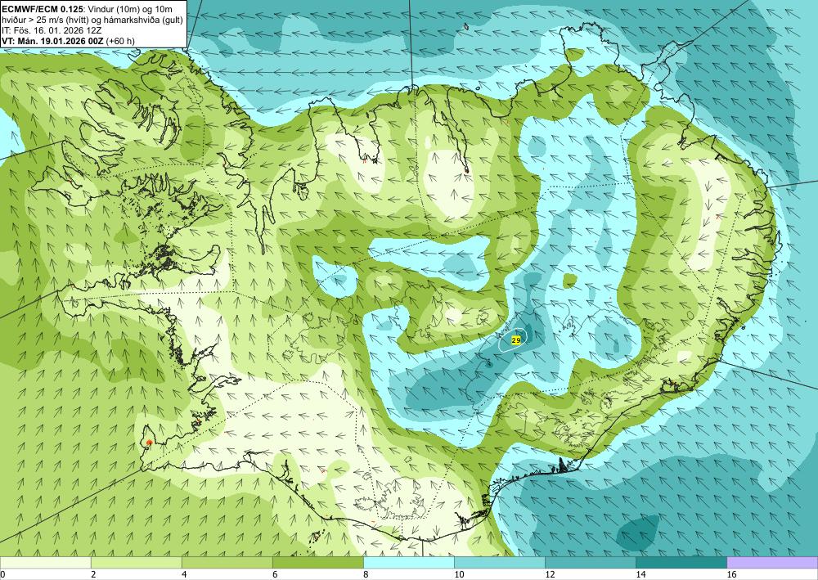The width and height of the screenshot is (818, 580).
Task: Click the yellow 29 max gust label
Action: 516,340
